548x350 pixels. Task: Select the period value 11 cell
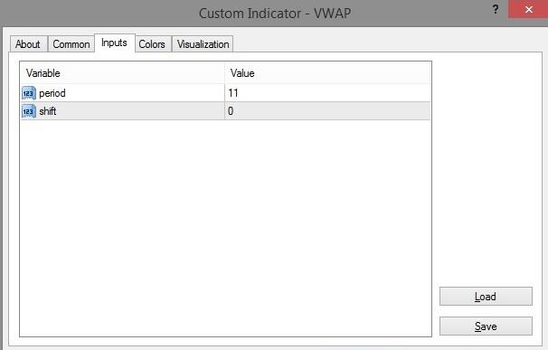pyautogui.click(x=327, y=93)
